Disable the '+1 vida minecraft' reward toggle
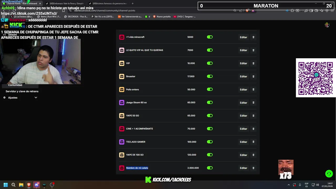 pyautogui.click(x=210, y=37)
